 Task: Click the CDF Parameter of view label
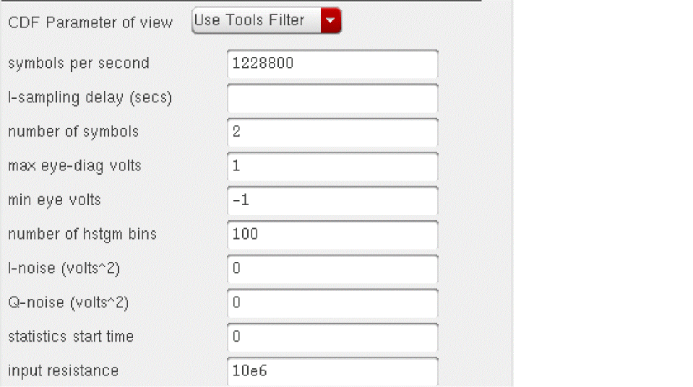tap(90, 22)
